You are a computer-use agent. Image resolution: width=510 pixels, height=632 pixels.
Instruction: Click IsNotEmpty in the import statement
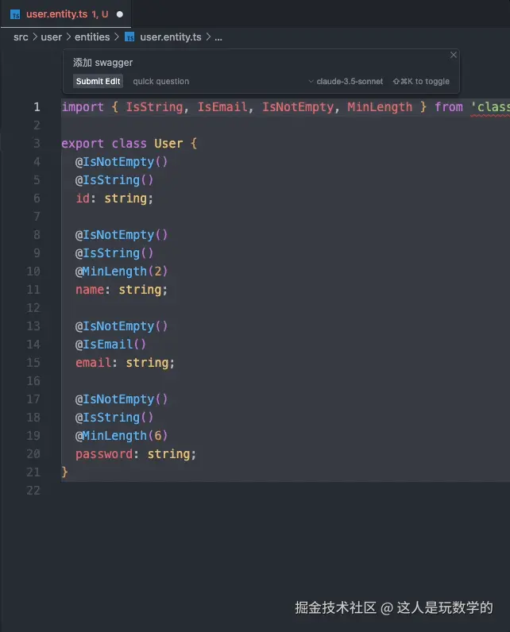(298, 107)
